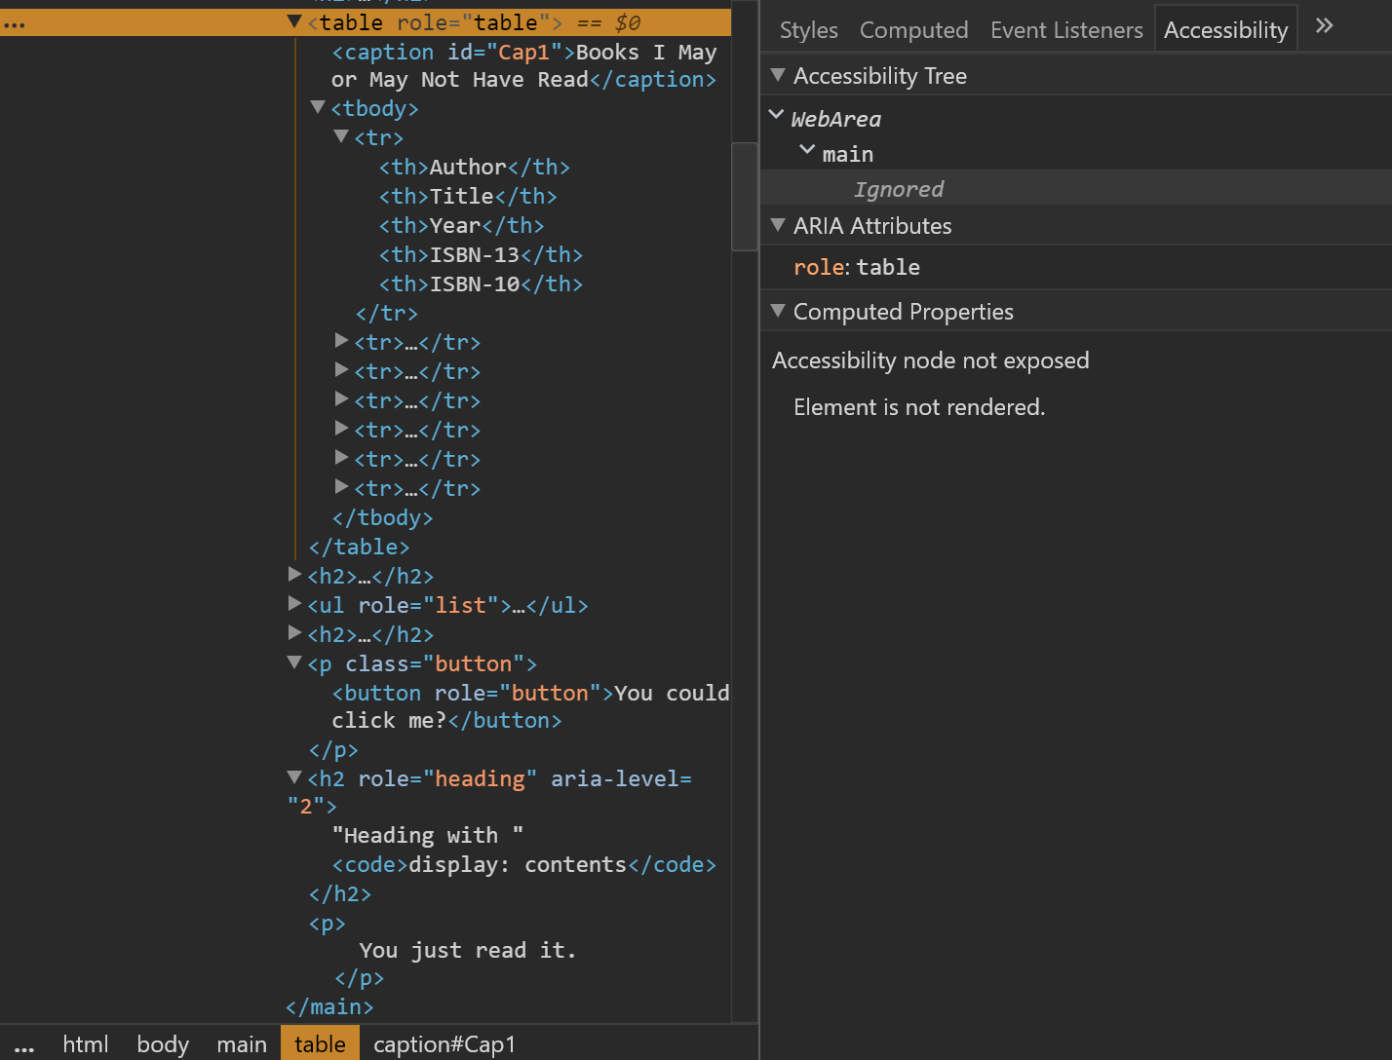This screenshot has width=1392, height=1060.
Task: Open the ellipsis actions beside the table node
Action: [15, 24]
